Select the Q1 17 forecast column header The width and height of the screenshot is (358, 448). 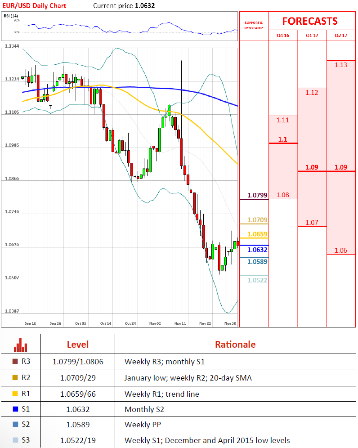click(312, 36)
